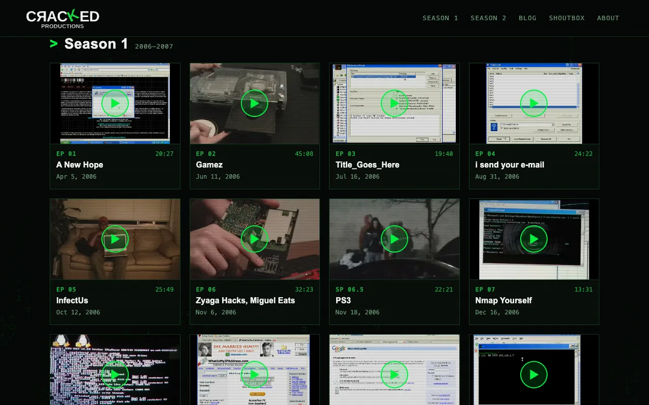
Task: Click the 2006–2007 year range
Action: (x=154, y=47)
